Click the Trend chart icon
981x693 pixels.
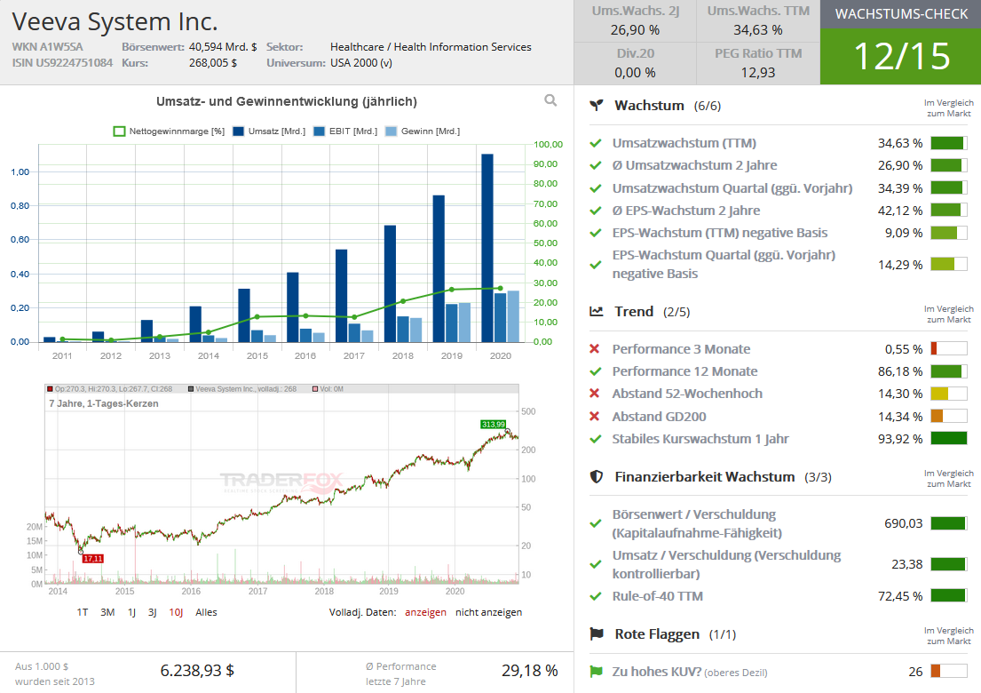597,311
